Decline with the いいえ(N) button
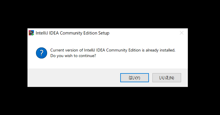The width and height of the screenshot is (220, 115). [x=167, y=78]
